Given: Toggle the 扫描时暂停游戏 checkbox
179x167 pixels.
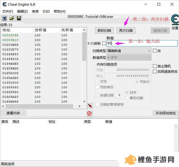Looking at the screenshot, I should (x=97, y=104).
